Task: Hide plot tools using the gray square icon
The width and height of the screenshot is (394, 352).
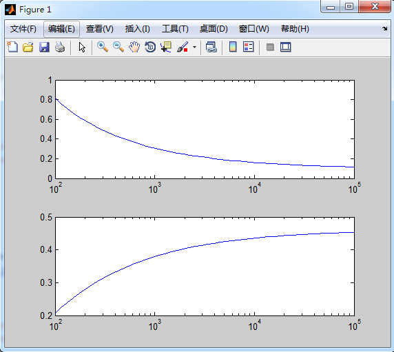Action: 270,47
